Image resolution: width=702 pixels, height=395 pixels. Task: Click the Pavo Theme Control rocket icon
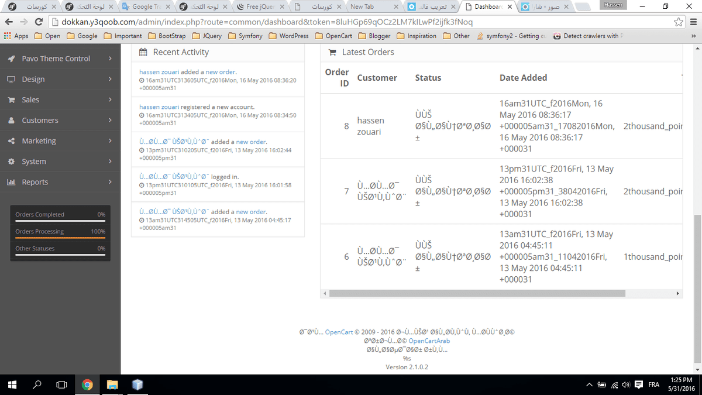coord(11,59)
